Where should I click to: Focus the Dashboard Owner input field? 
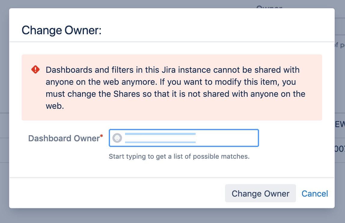tap(184, 138)
